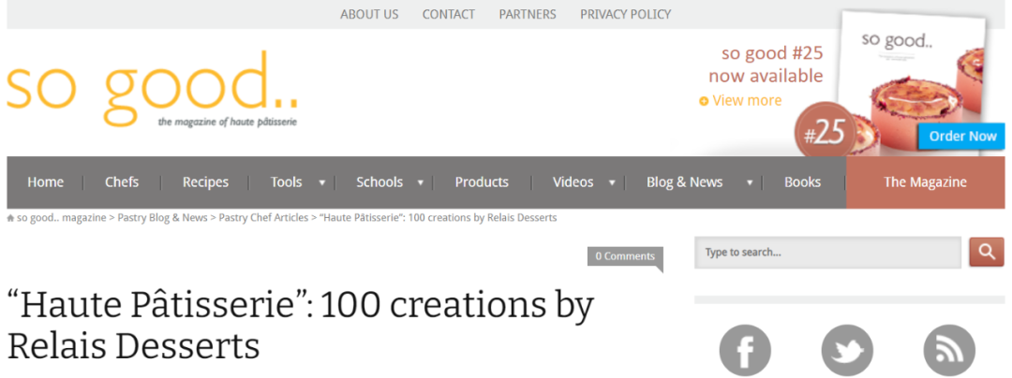Open the Videos menu label
1012x378 pixels.
point(573,182)
